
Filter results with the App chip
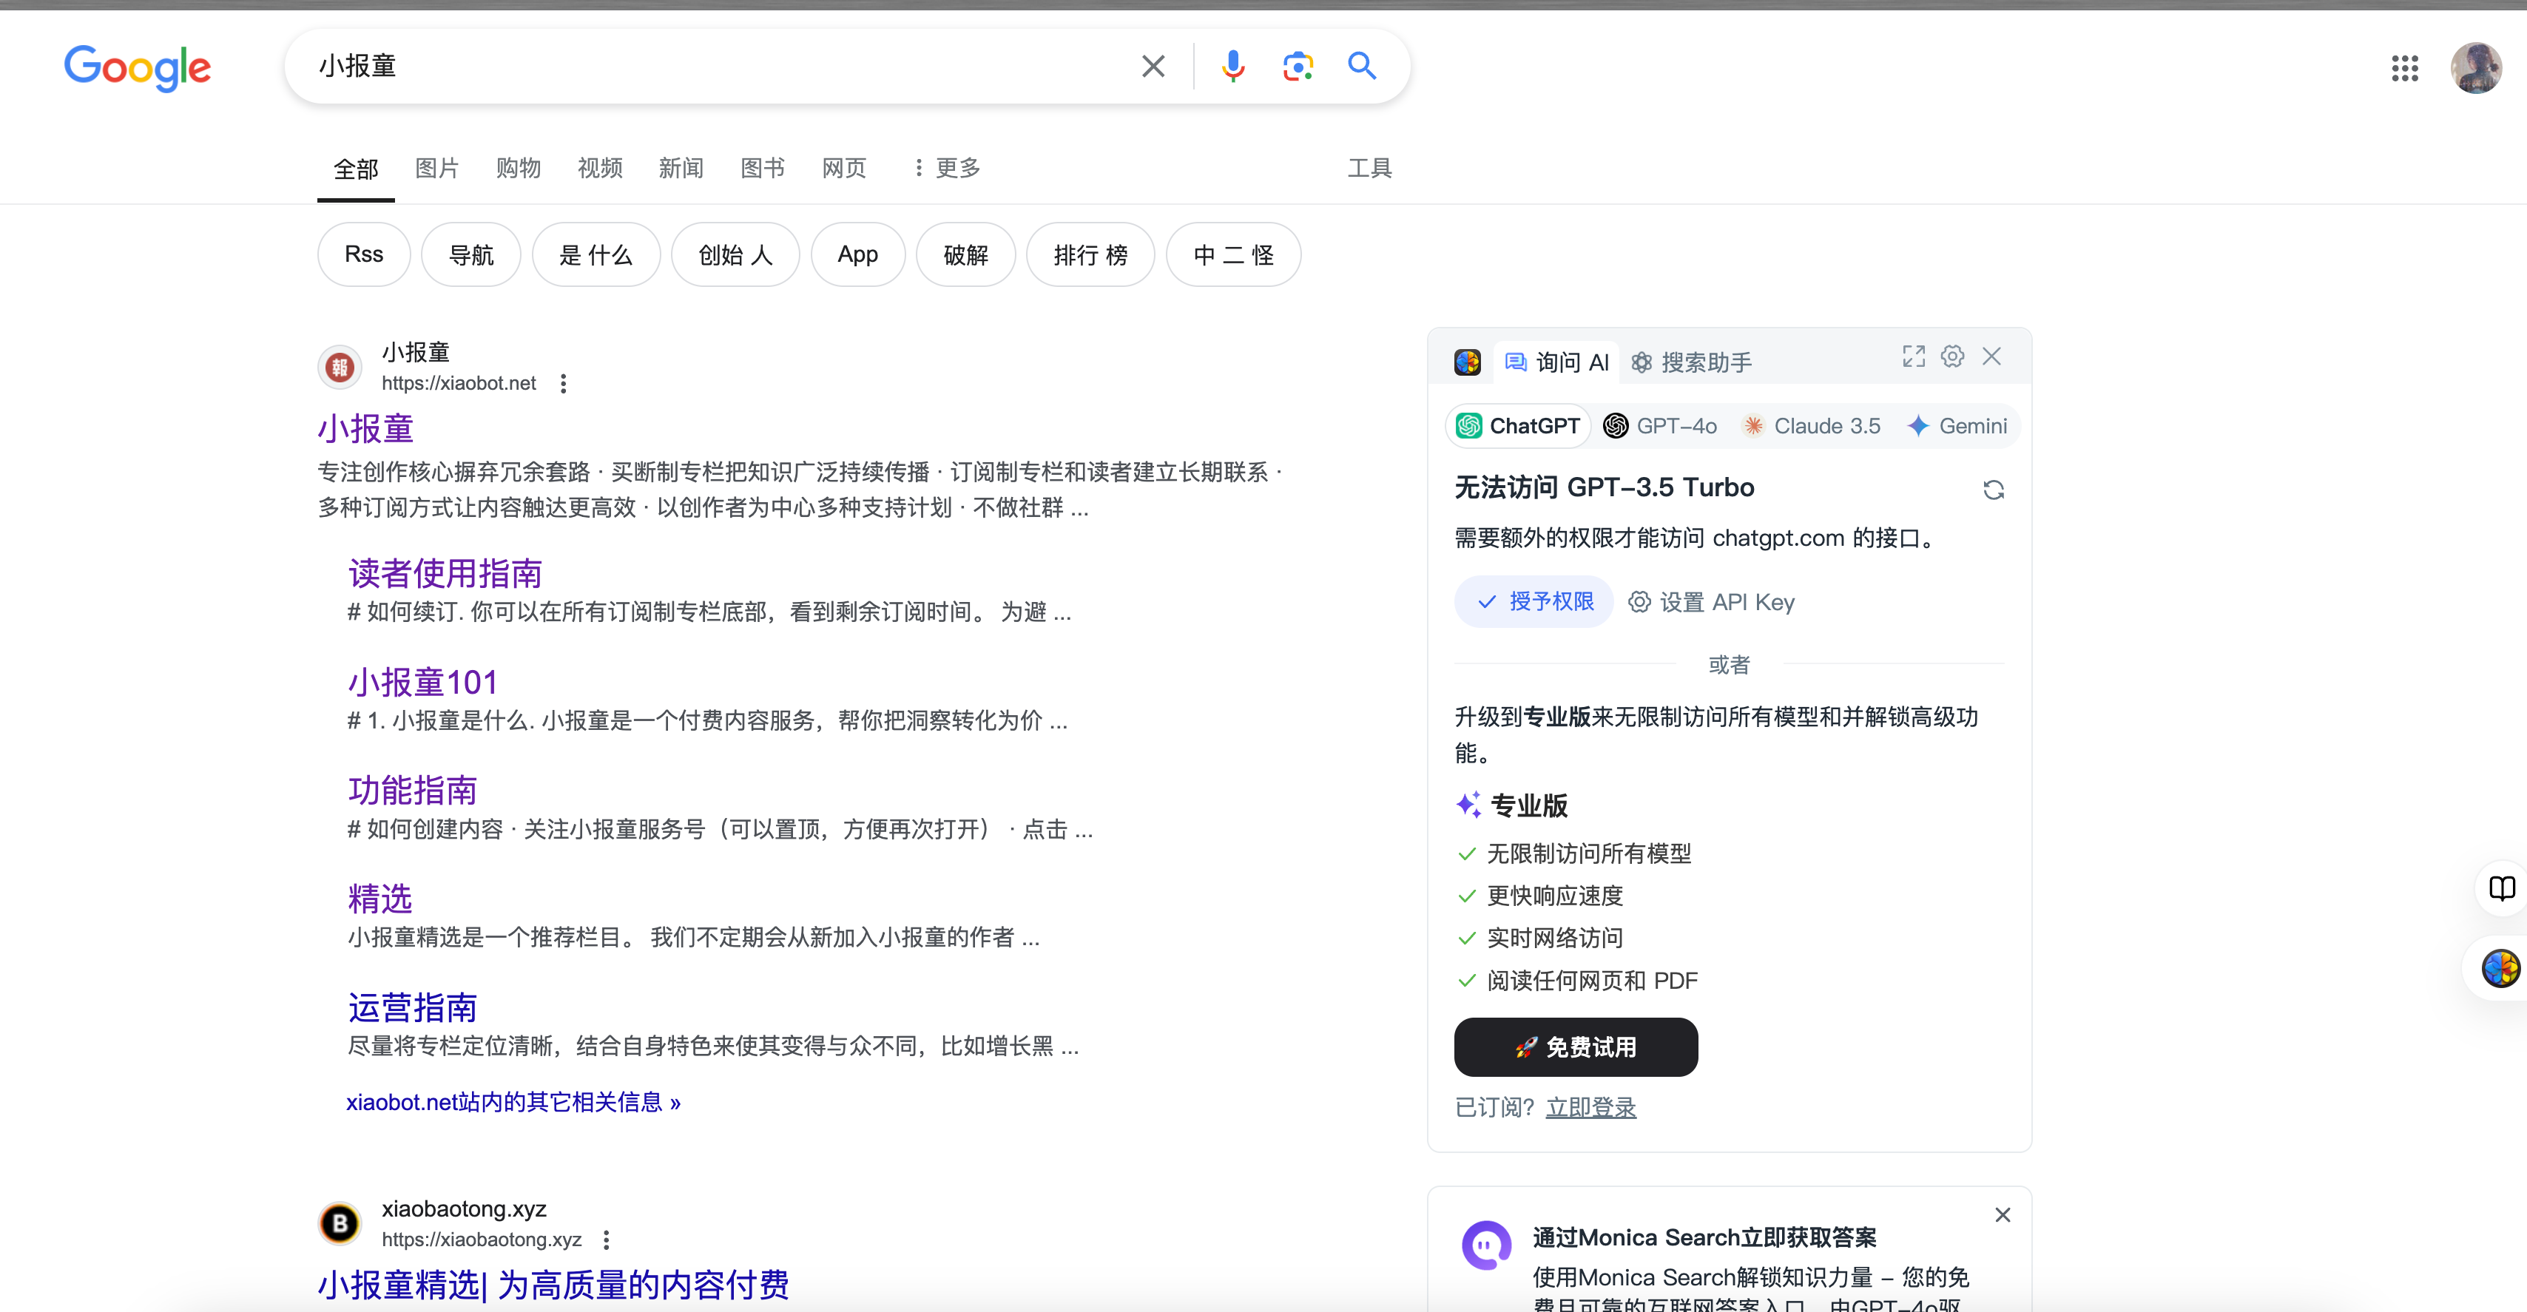(x=857, y=254)
